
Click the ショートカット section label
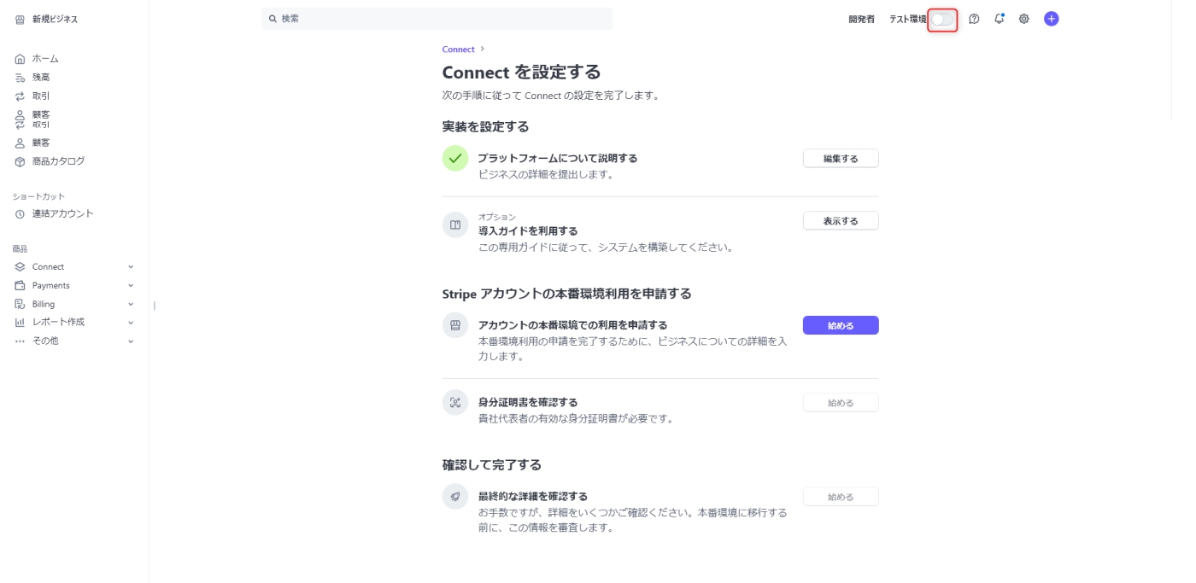(38, 197)
